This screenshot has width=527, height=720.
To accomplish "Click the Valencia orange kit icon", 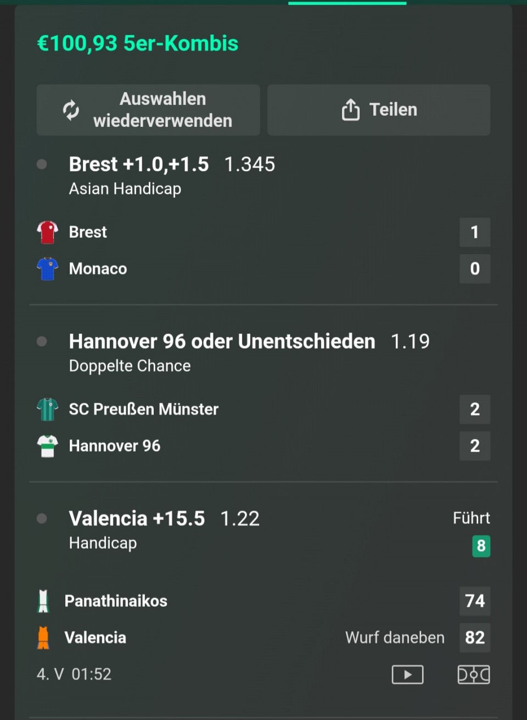I will pyautogui.click(x=43, y=638).
